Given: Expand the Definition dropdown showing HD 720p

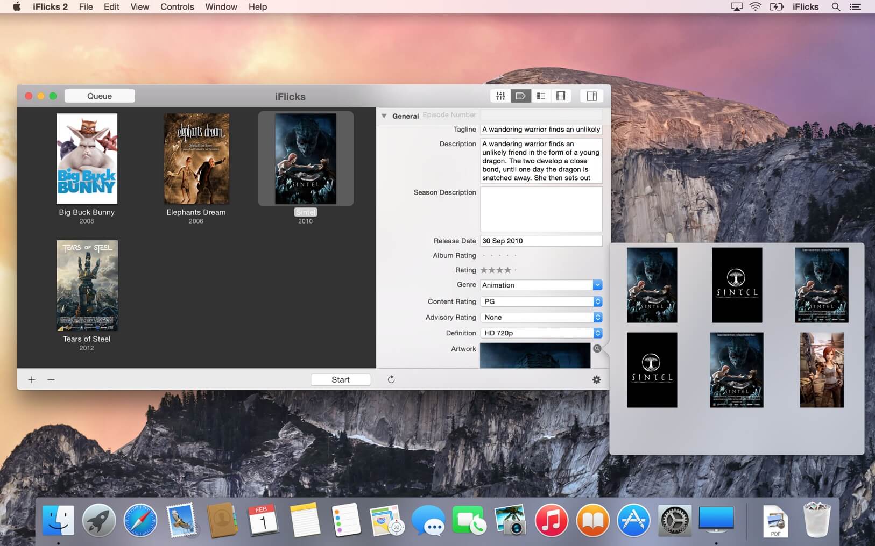Looking at the screenshot, I should [597, 333].
